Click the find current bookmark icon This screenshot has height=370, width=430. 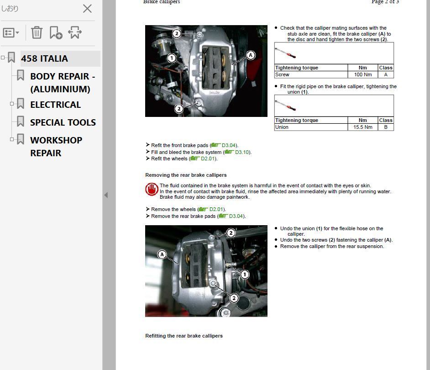click(75, 33)
